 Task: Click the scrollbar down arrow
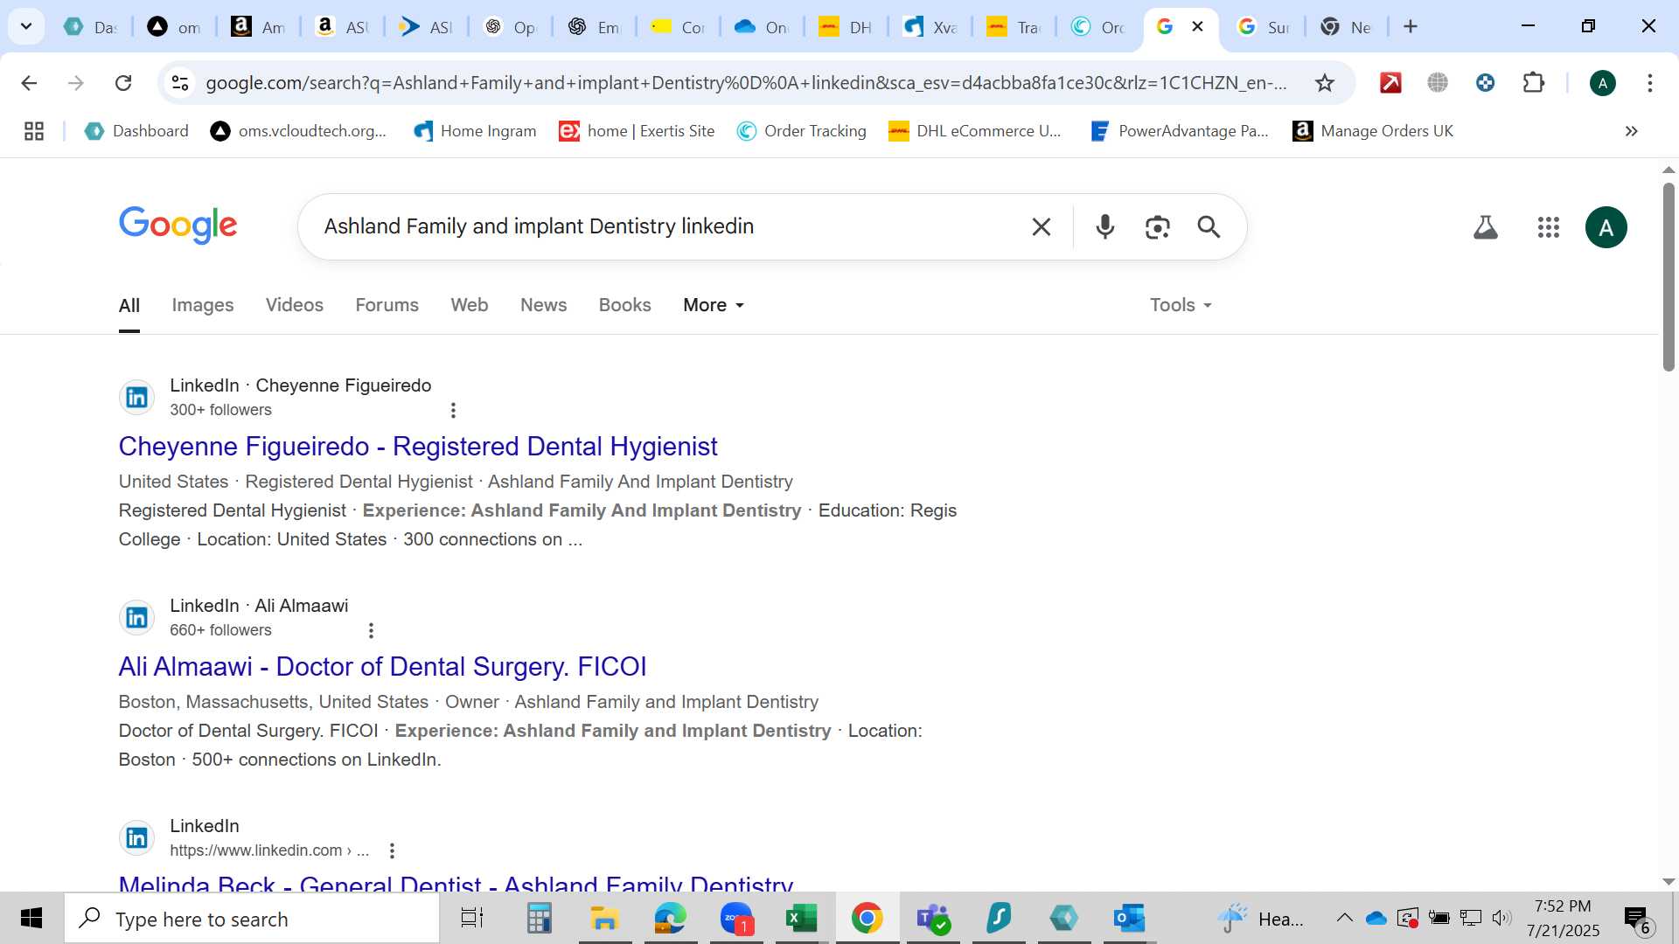1669,882
